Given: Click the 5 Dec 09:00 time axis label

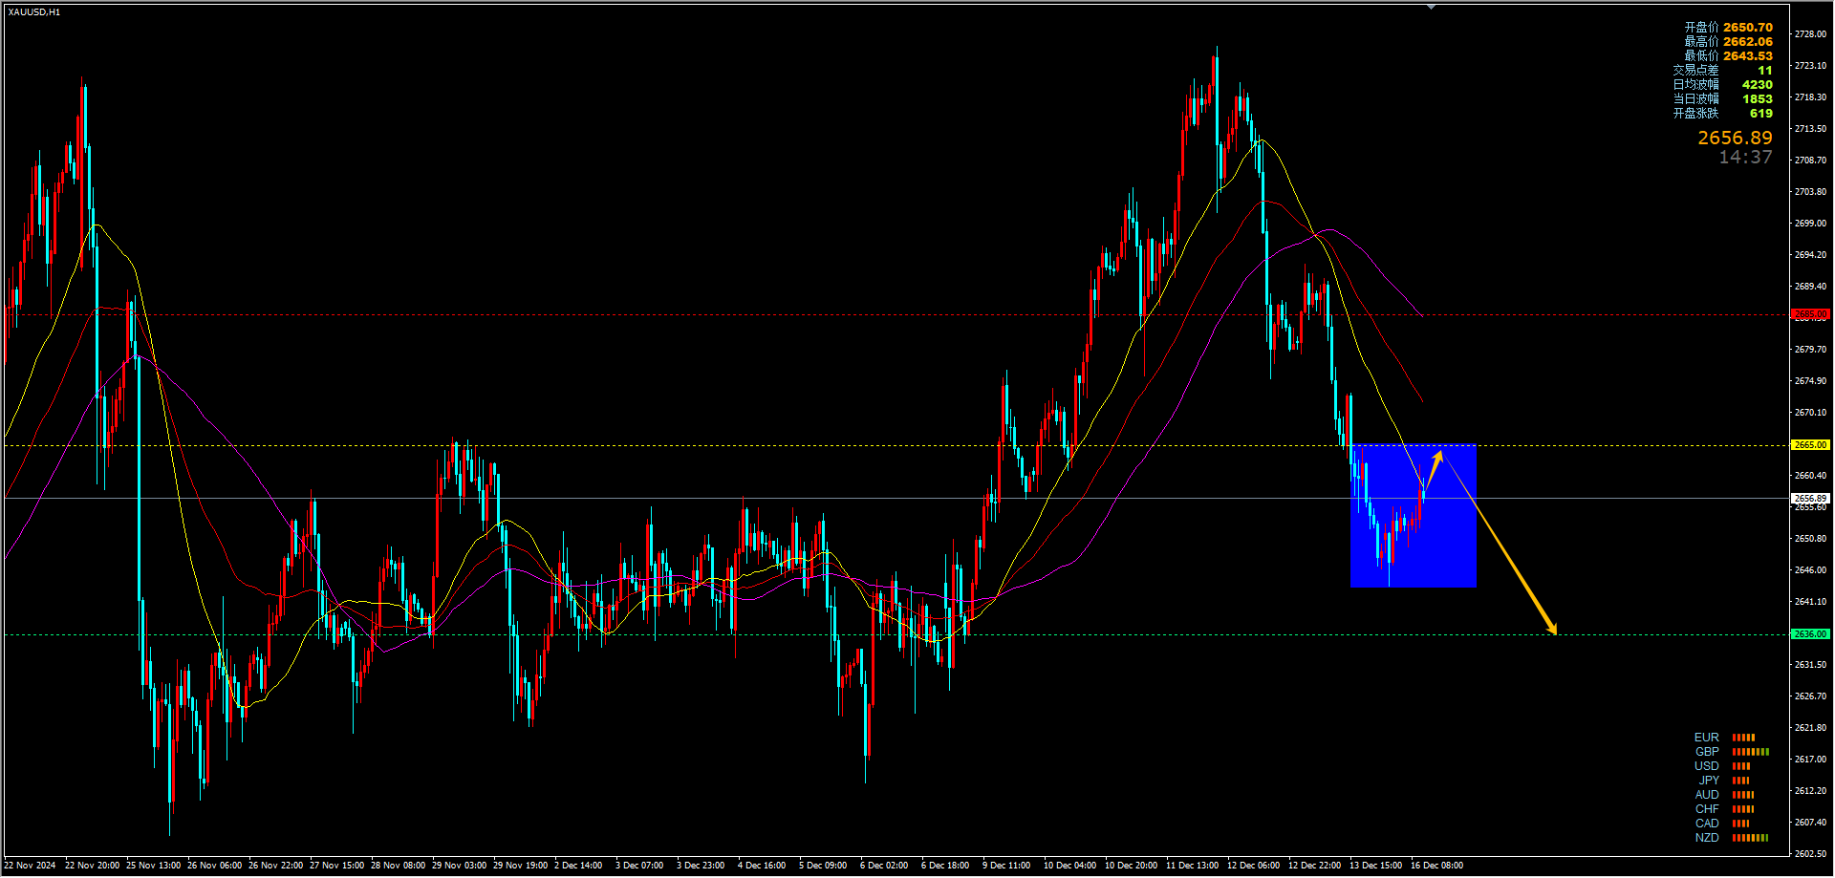Looking at the screenshot, I should 823,866.
